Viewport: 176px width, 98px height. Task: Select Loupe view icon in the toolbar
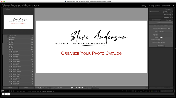click(40, 88)
